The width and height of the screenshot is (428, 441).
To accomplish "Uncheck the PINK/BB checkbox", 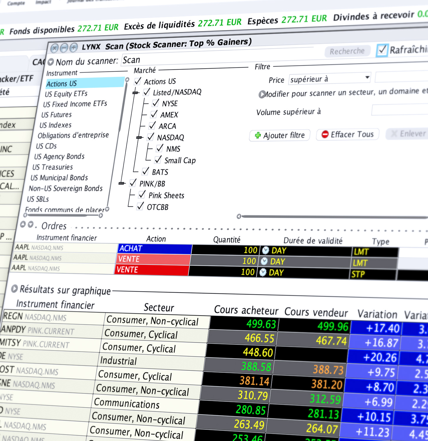I will (133, 183).
